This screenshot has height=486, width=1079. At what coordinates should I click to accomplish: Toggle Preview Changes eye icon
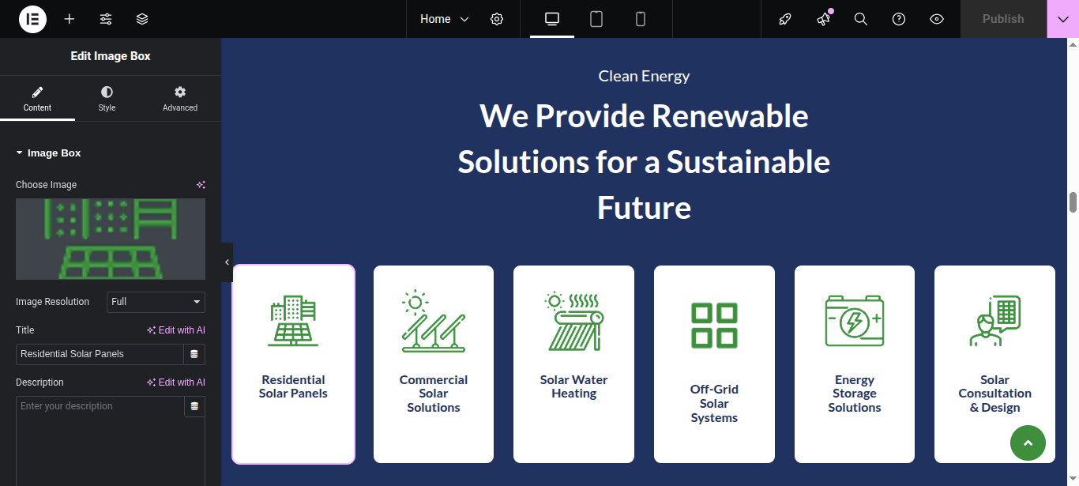(937, 19)
